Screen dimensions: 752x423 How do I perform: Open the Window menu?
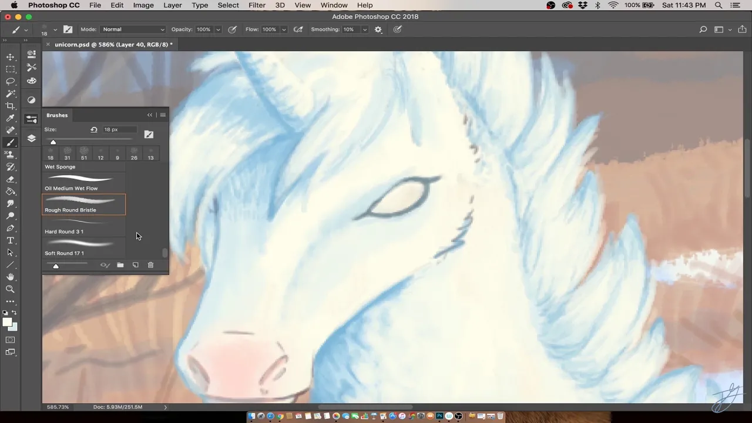tap(334, 5)
